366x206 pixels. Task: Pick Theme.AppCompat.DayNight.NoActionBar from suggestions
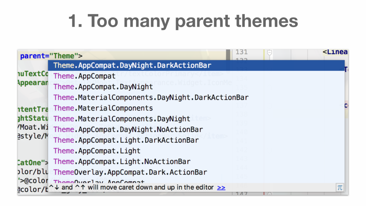point(196,129)
